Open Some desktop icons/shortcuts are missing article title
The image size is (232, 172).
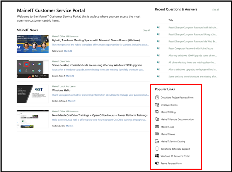coord(97,65)
